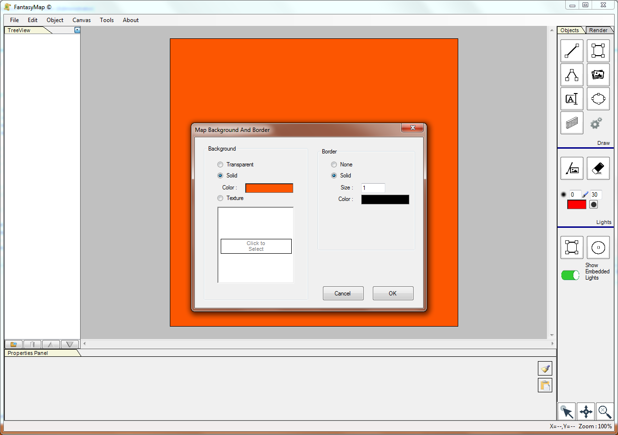Select the Rectangle tool in Draw section

coord(598,51)
